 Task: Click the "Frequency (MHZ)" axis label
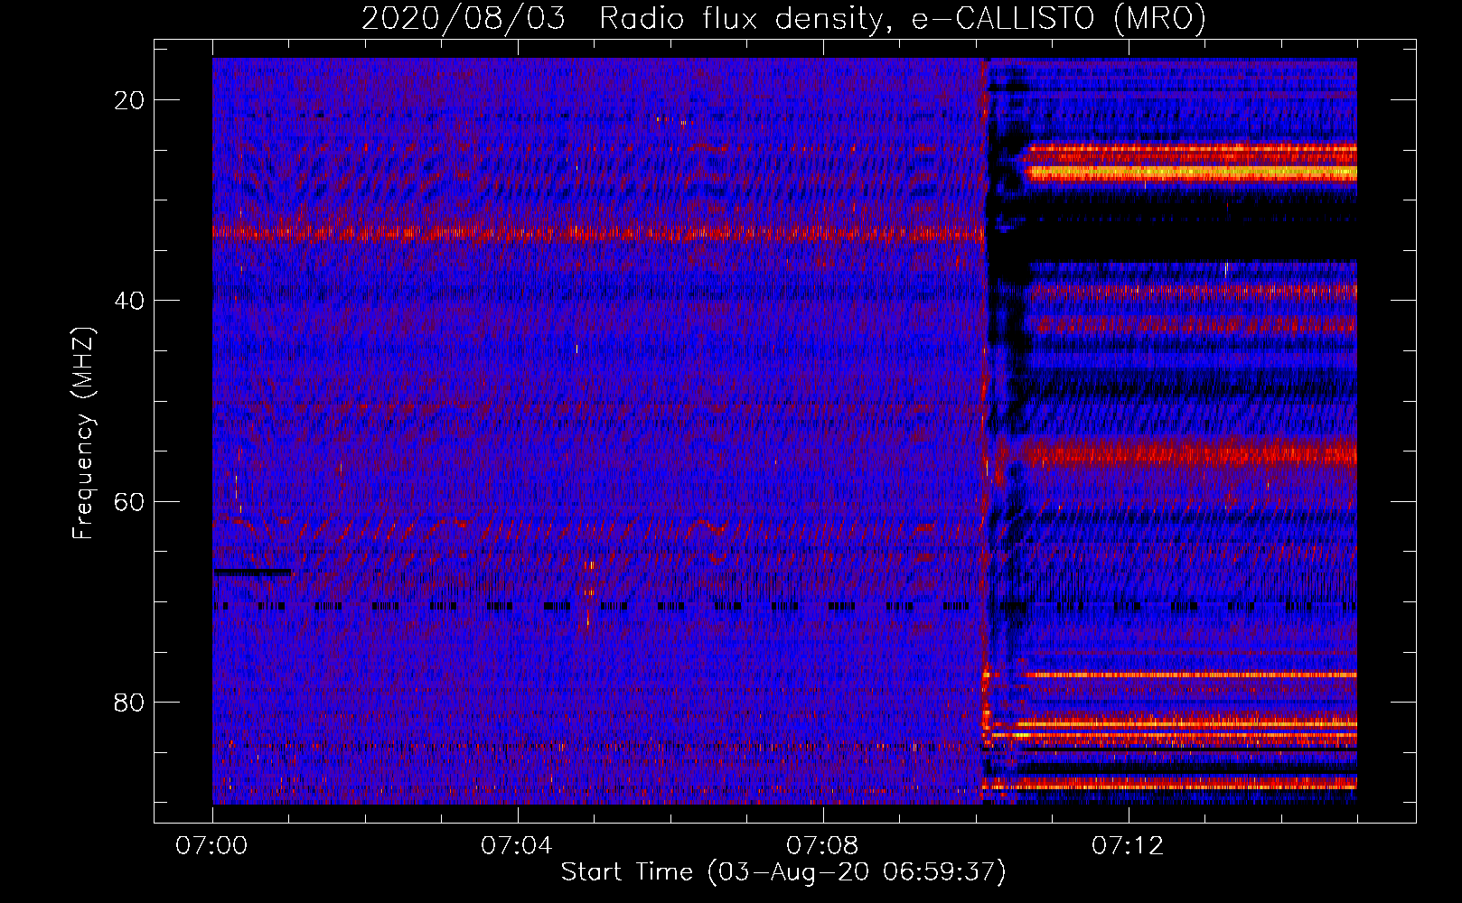click(83, 433)
